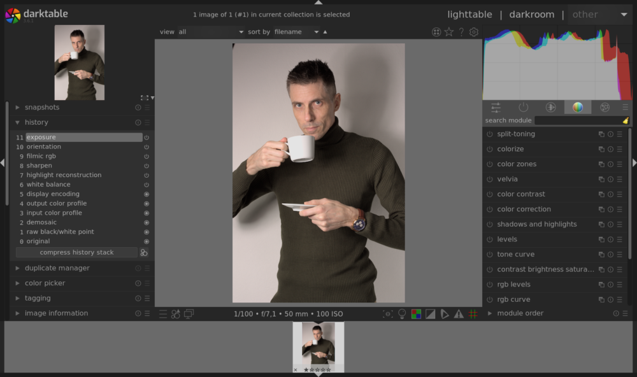This screenshot has height=377, width=637.
Task: Enable guide line overlays with grid icon
Action: [x=474, y=313]
